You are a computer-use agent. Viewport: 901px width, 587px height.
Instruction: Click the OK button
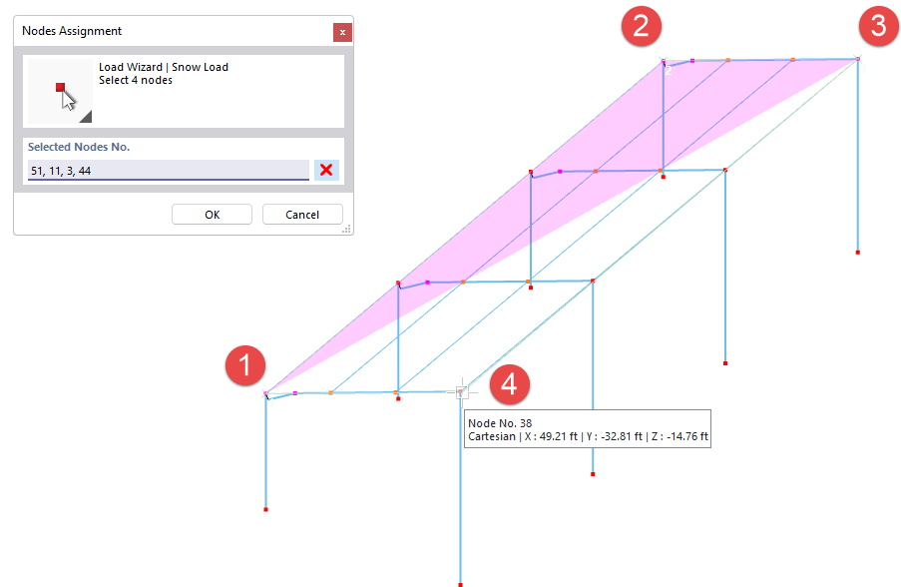coord(212,215)
